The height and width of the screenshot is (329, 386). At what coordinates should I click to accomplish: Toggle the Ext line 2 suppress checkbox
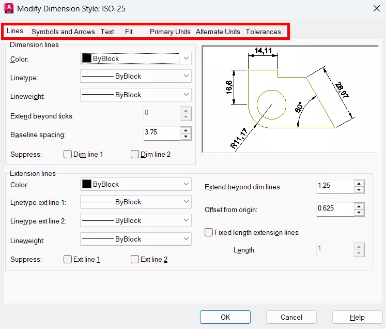click(x=135, y=260)
